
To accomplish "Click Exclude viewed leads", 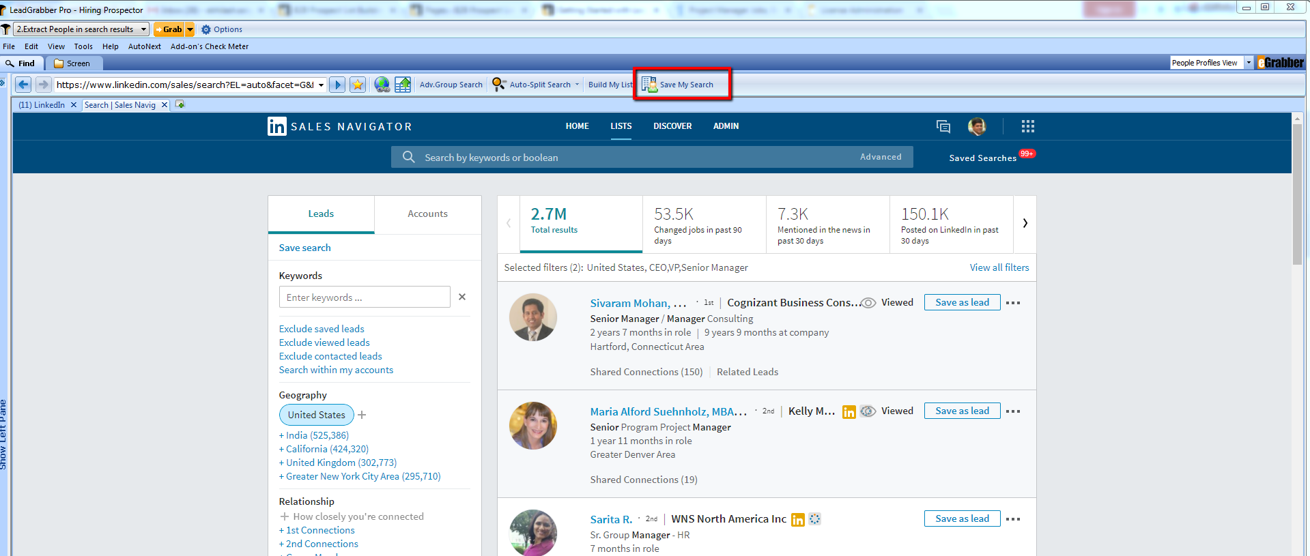I will click(324, 342).
